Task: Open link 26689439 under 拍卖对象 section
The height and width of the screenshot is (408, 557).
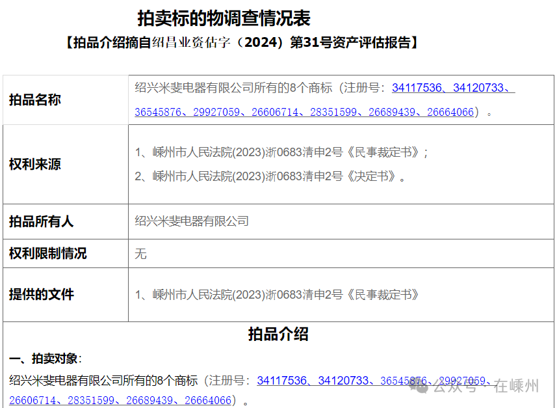Action: pos(149,400)
